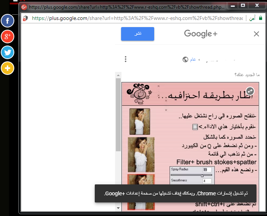Screen dimensions: 267x216
Task: Click the marquee tool icon in the tutorial text
Action: tap(195, 127)
